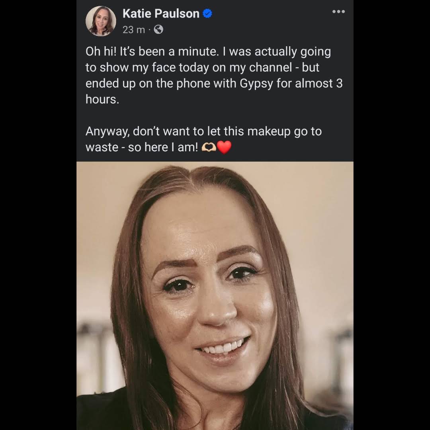
Task: Click the word Gypsy in the post
Action: pyautogui.click(x=256, y=83)
